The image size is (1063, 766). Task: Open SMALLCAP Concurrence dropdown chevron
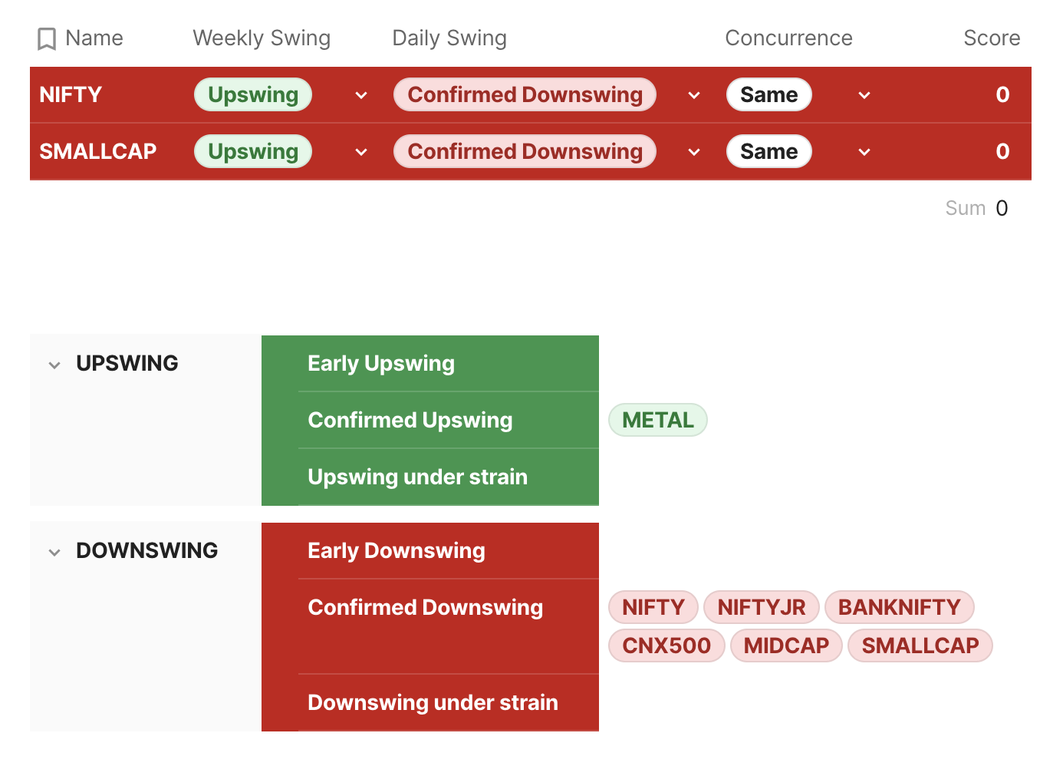864,152
